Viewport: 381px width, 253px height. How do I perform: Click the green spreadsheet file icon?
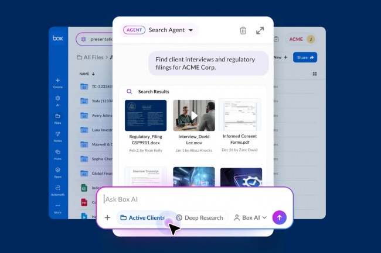point(84,188)
